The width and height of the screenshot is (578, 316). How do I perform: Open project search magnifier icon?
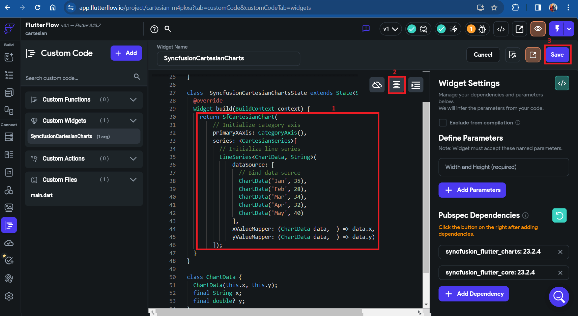point(168,29)
